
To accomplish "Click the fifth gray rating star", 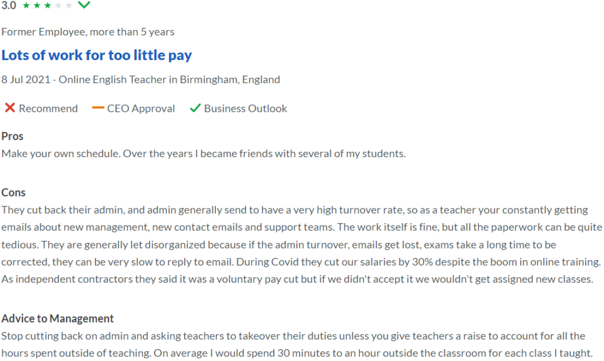I will [x=69, y=6].
